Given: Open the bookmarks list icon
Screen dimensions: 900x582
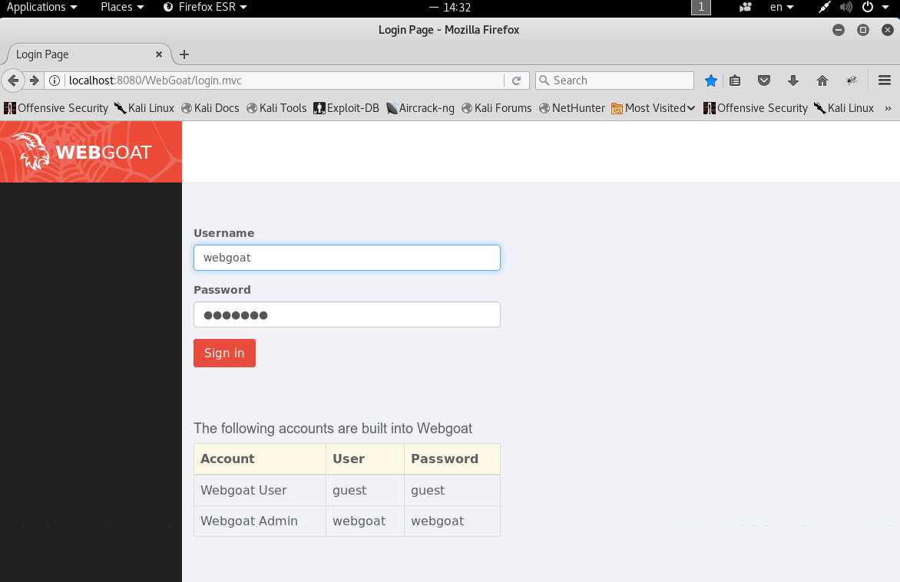Looking at the screenshot, I should point(735,81).
